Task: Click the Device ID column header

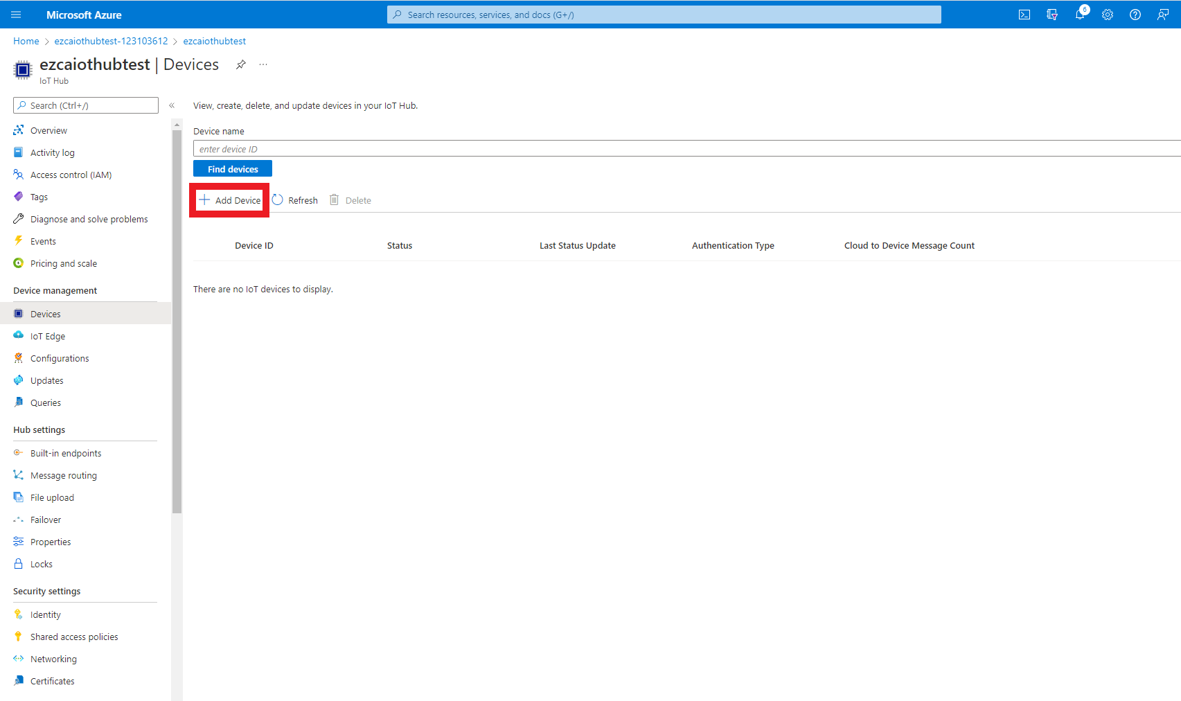Action: [x=254, y=245]
